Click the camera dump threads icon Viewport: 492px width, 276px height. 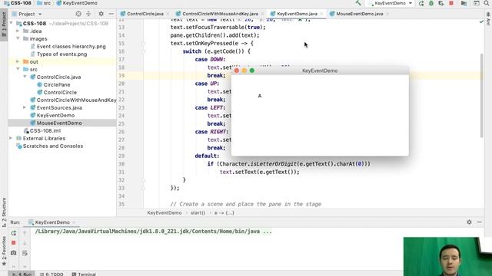click(x=14, y=253)
